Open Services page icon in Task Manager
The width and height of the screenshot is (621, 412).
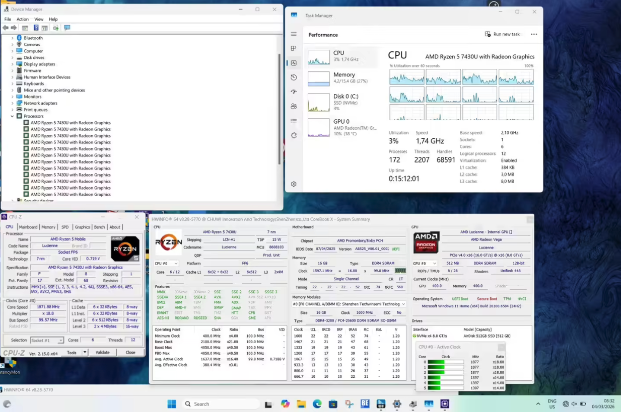[x=294, y=135]
